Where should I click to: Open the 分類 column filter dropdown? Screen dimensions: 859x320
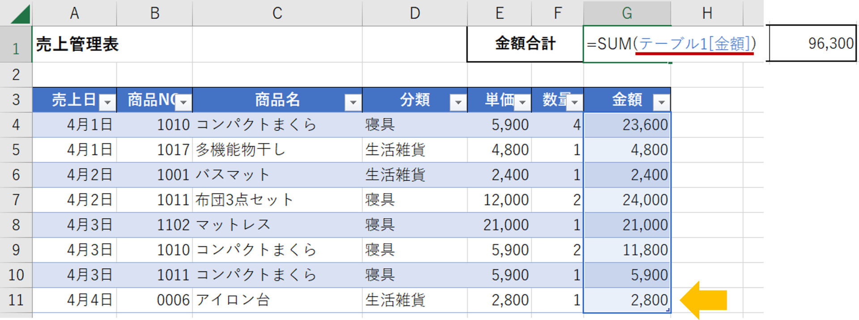pyautogui.click(x=458, y=102)
